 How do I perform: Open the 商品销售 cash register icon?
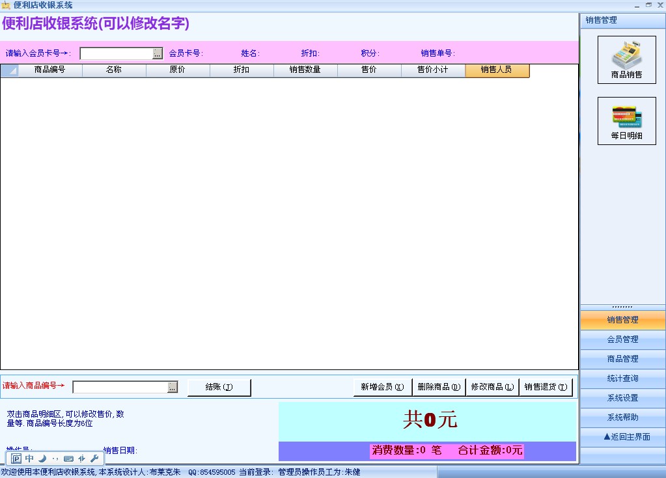(x=626, y=60)
